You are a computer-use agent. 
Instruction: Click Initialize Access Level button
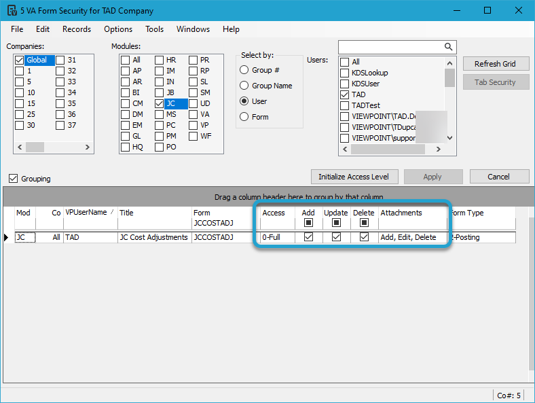pos(354,177)
